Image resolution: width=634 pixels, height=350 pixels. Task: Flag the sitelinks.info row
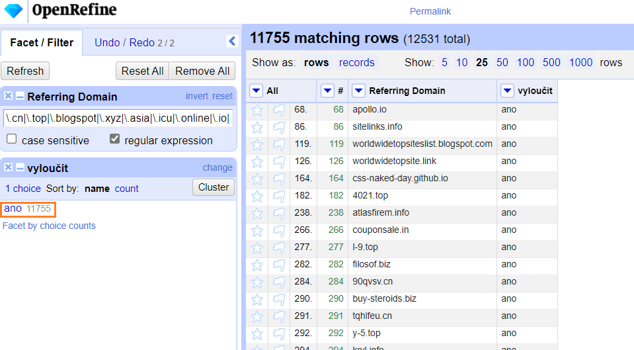279,127
